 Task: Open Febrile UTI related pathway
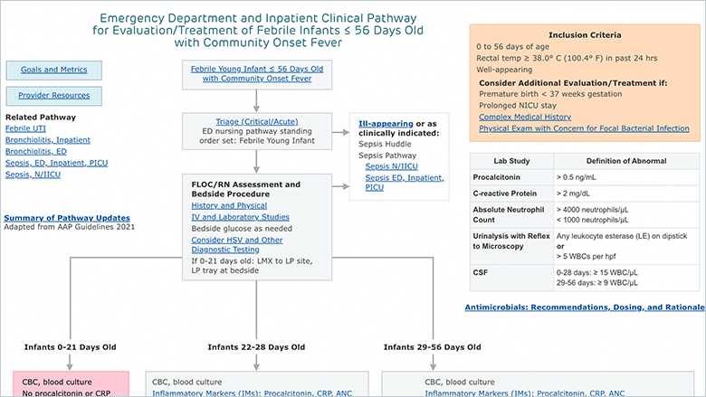[x=25, y=128]
